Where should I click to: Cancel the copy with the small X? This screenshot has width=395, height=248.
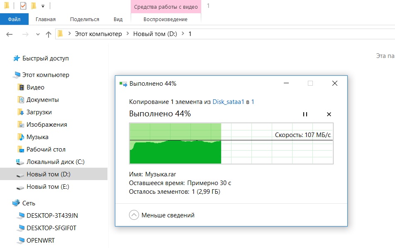329,114
